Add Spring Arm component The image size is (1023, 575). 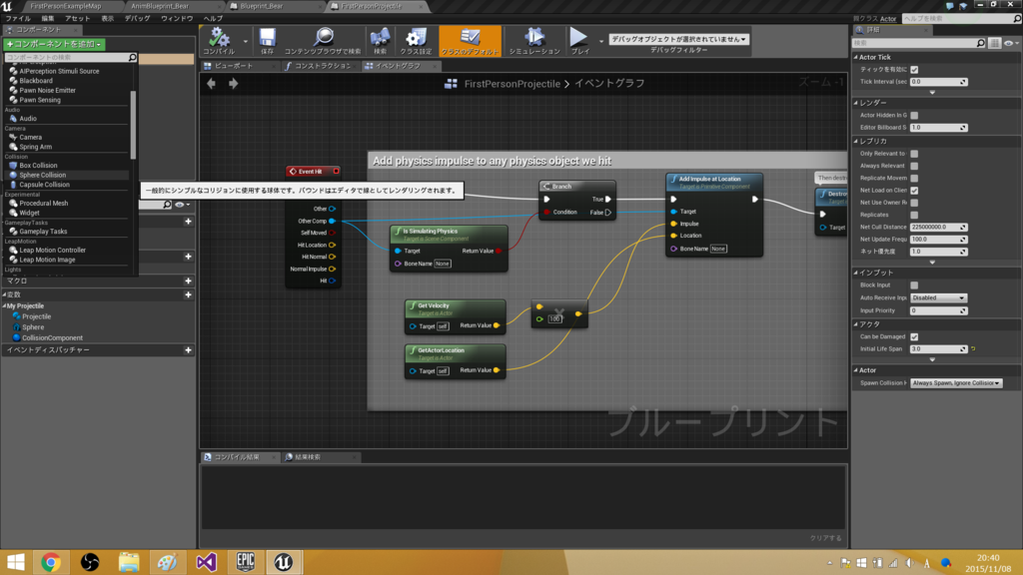35,147
